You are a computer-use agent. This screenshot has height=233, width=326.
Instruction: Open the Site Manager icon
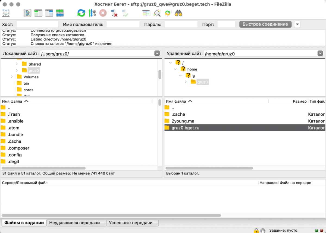[x=6, y=13]
